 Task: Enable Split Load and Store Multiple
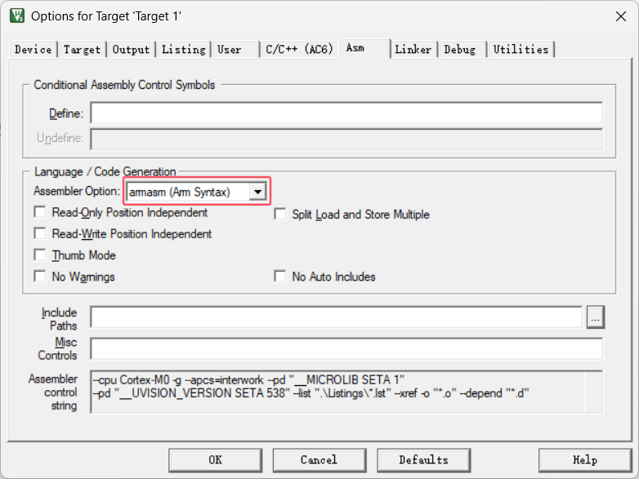(280, 215)
